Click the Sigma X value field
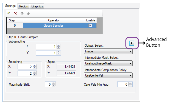The height and width of the screenshot is (104, 170). (x=66, y=67)
